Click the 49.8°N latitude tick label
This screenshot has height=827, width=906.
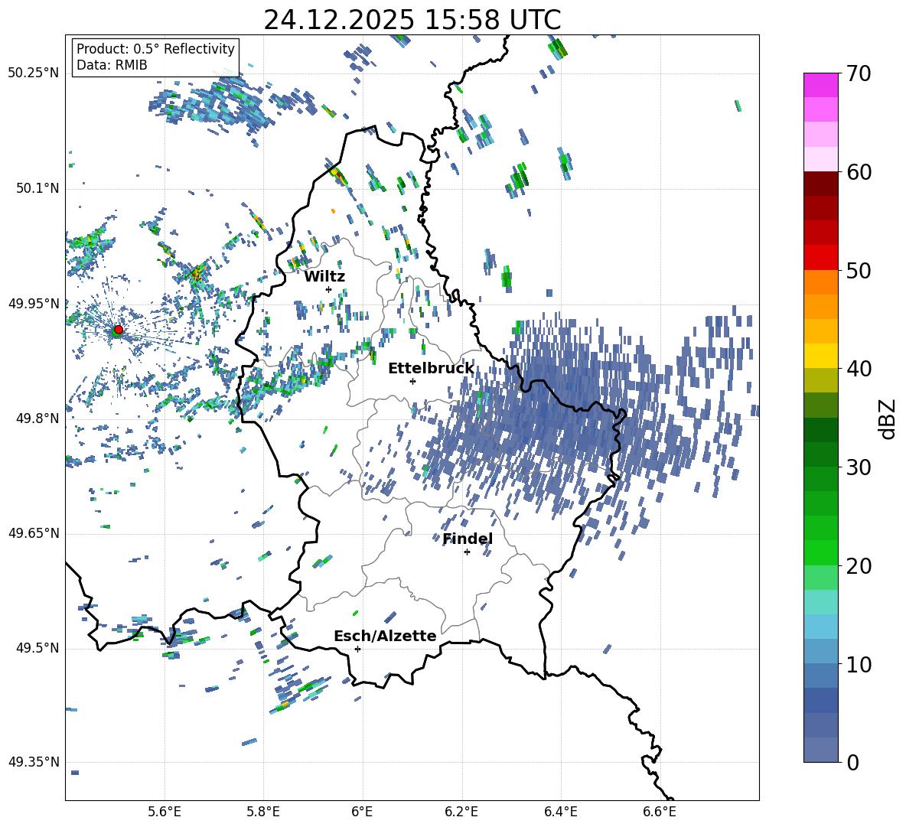pos(37,418)
